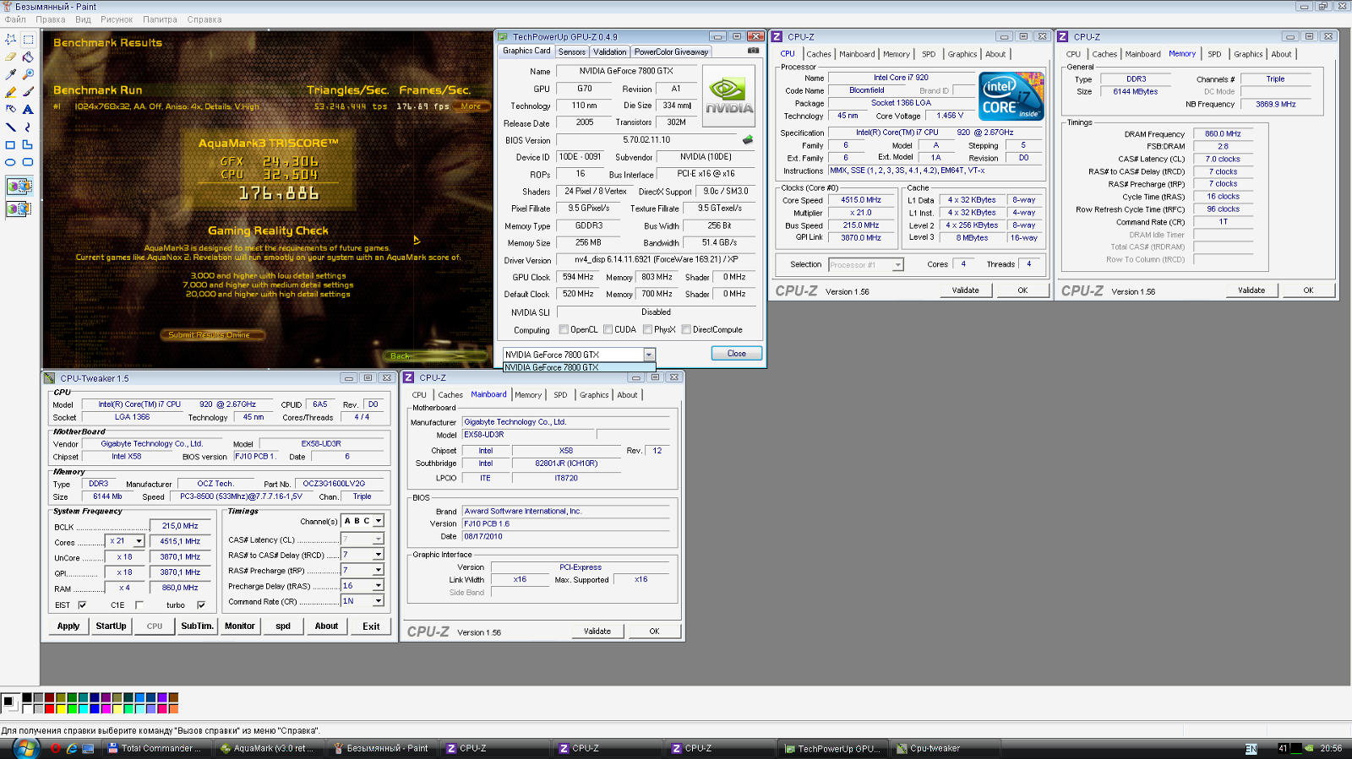Pick the yellow color swatch
Viewport: 1352px width, 759px height.
point(61,708)
